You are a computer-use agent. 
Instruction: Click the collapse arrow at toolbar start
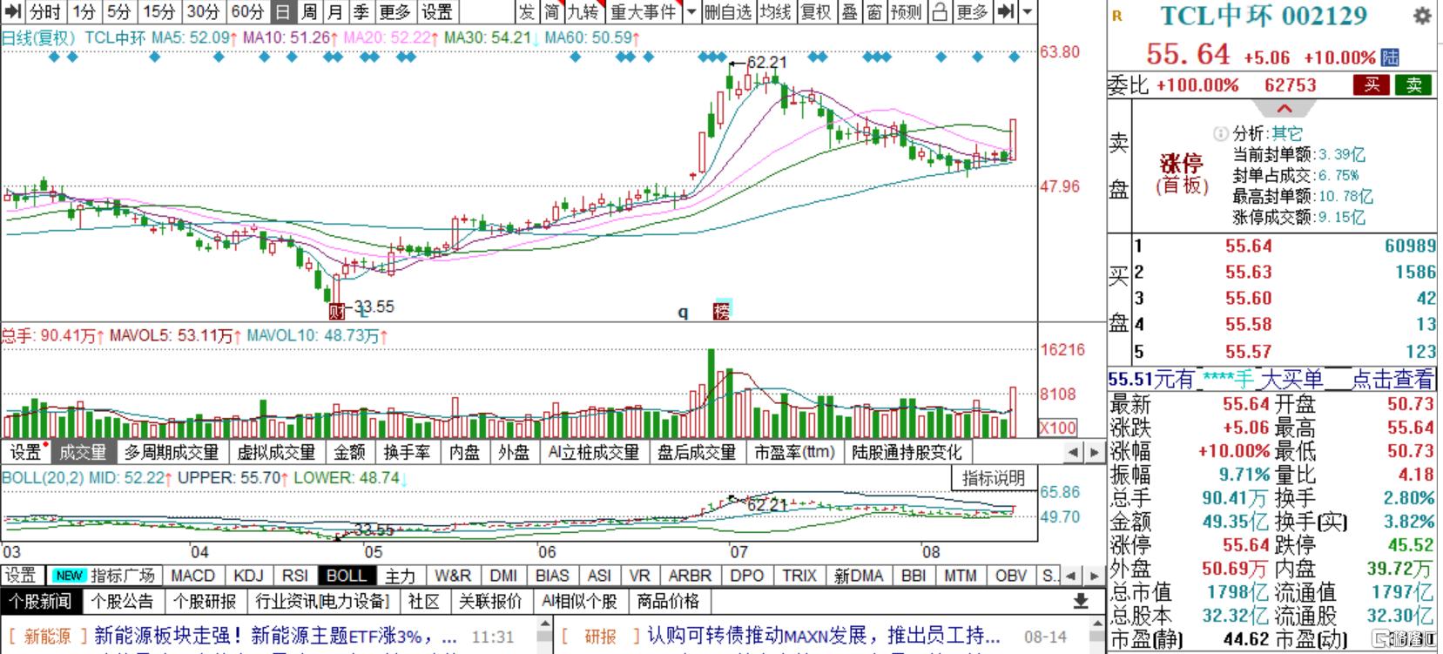pyautogui.click(x=12, y=11)
